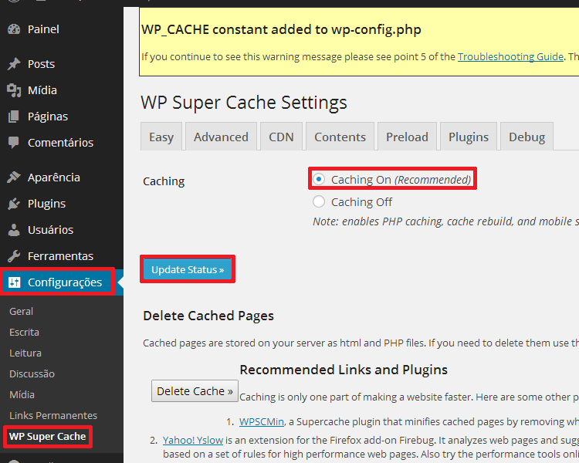Open the Contents tab
Viewport: 579px width, 463px height.
(x=340, y=137)
